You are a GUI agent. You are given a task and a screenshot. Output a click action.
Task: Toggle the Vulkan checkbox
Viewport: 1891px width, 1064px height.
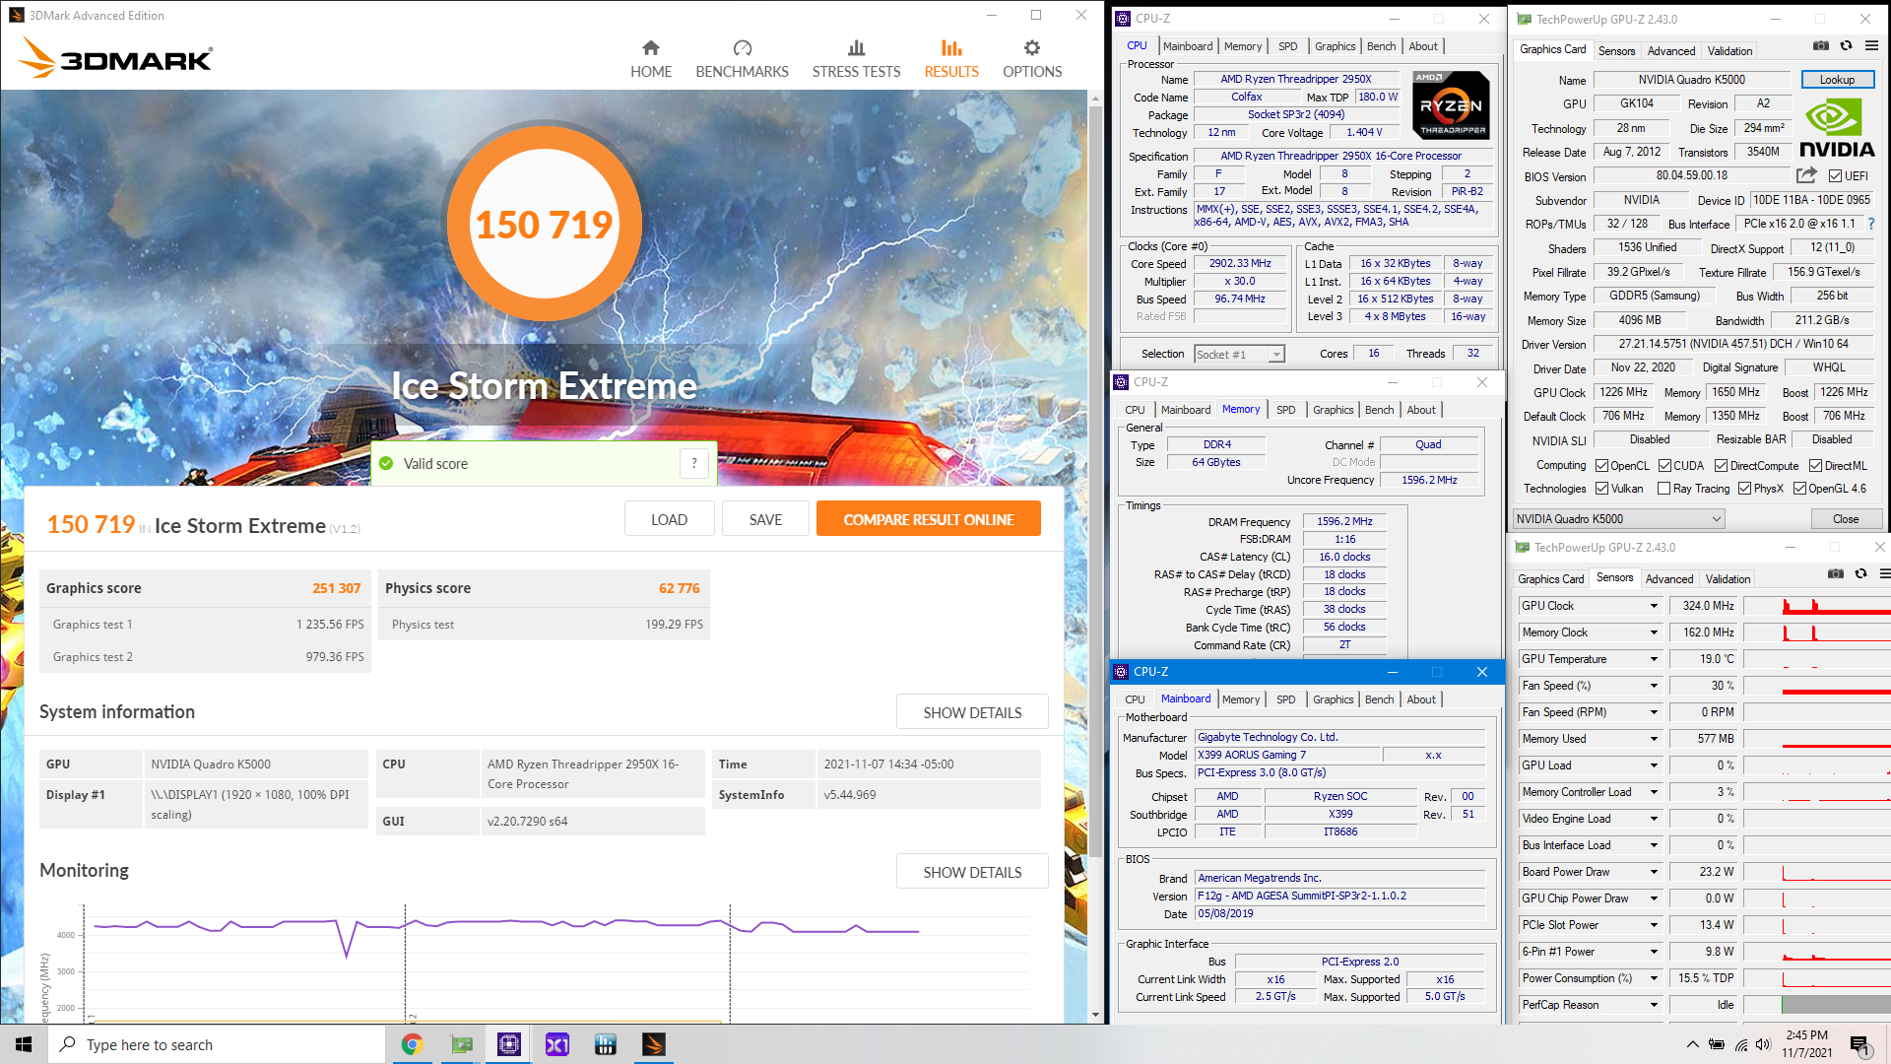pyautogui.click(x=1602, y=489)
